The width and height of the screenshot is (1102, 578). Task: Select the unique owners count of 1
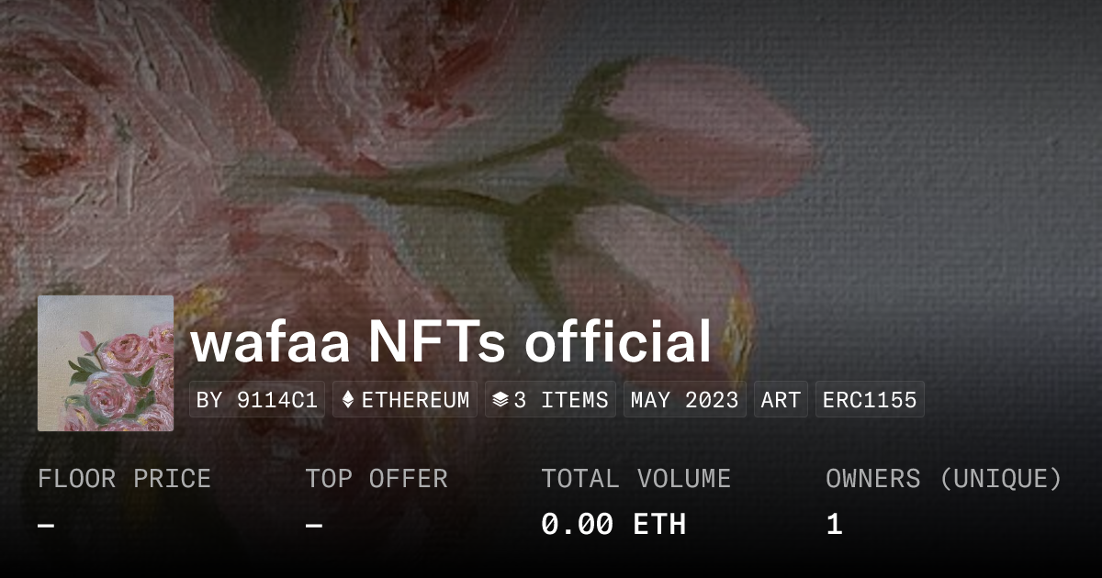click(x=834, y=525)
